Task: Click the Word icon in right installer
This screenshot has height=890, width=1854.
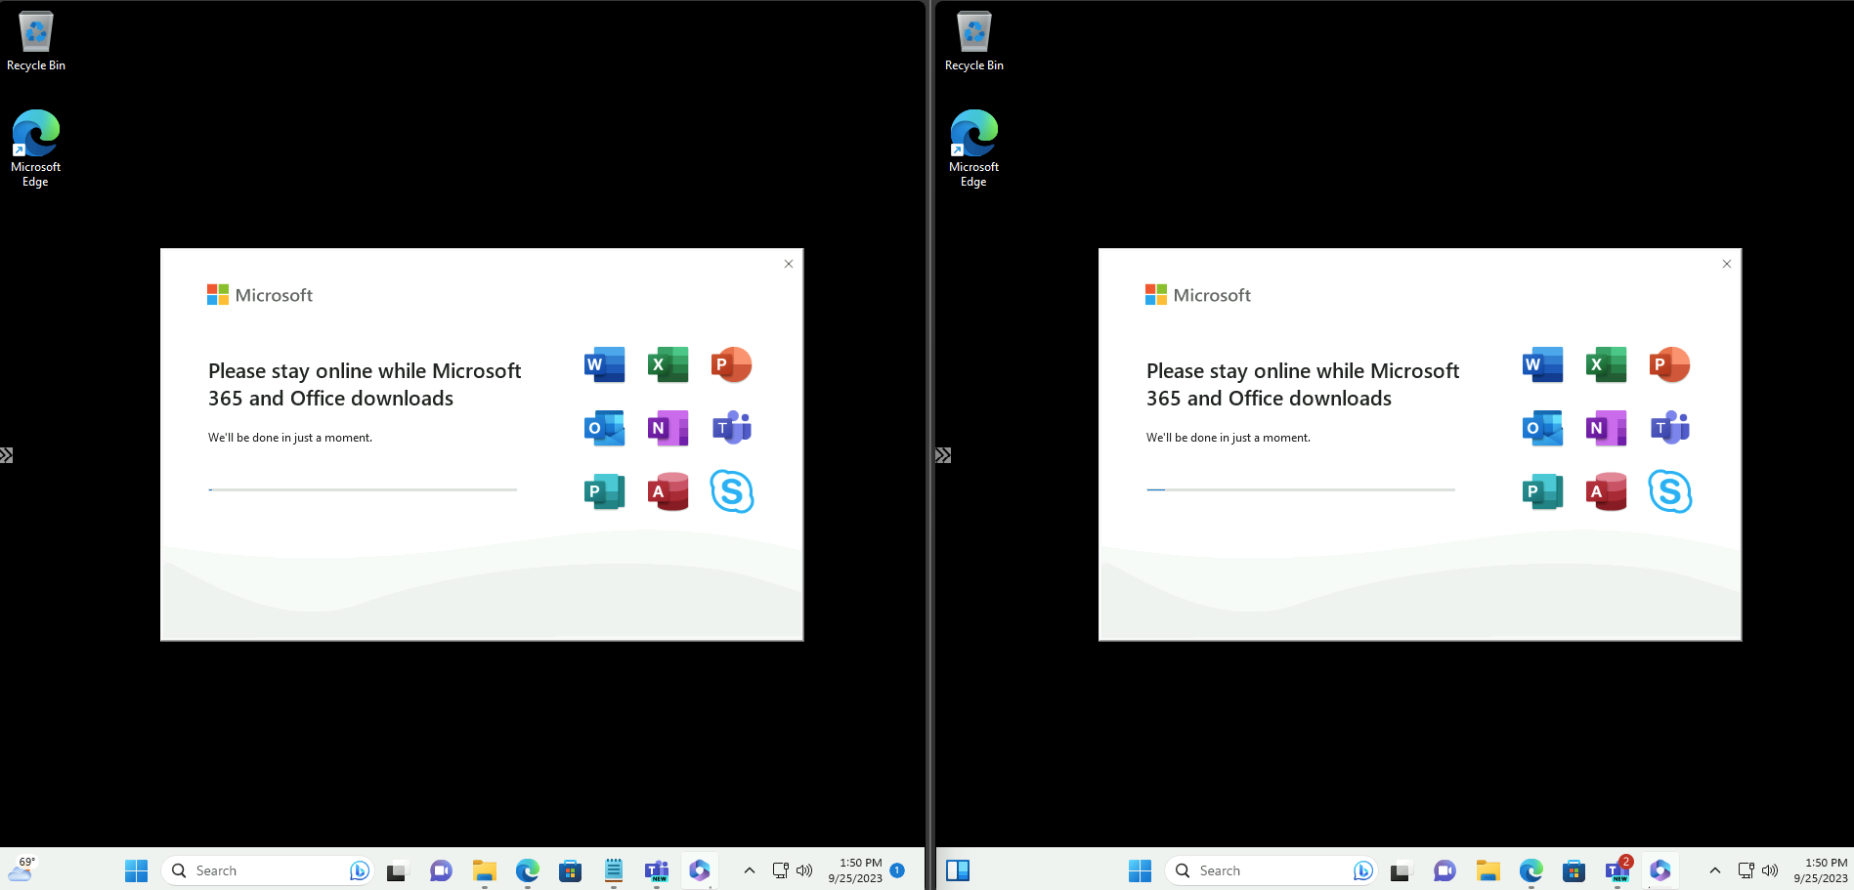Action: [x=1542, y=365]
